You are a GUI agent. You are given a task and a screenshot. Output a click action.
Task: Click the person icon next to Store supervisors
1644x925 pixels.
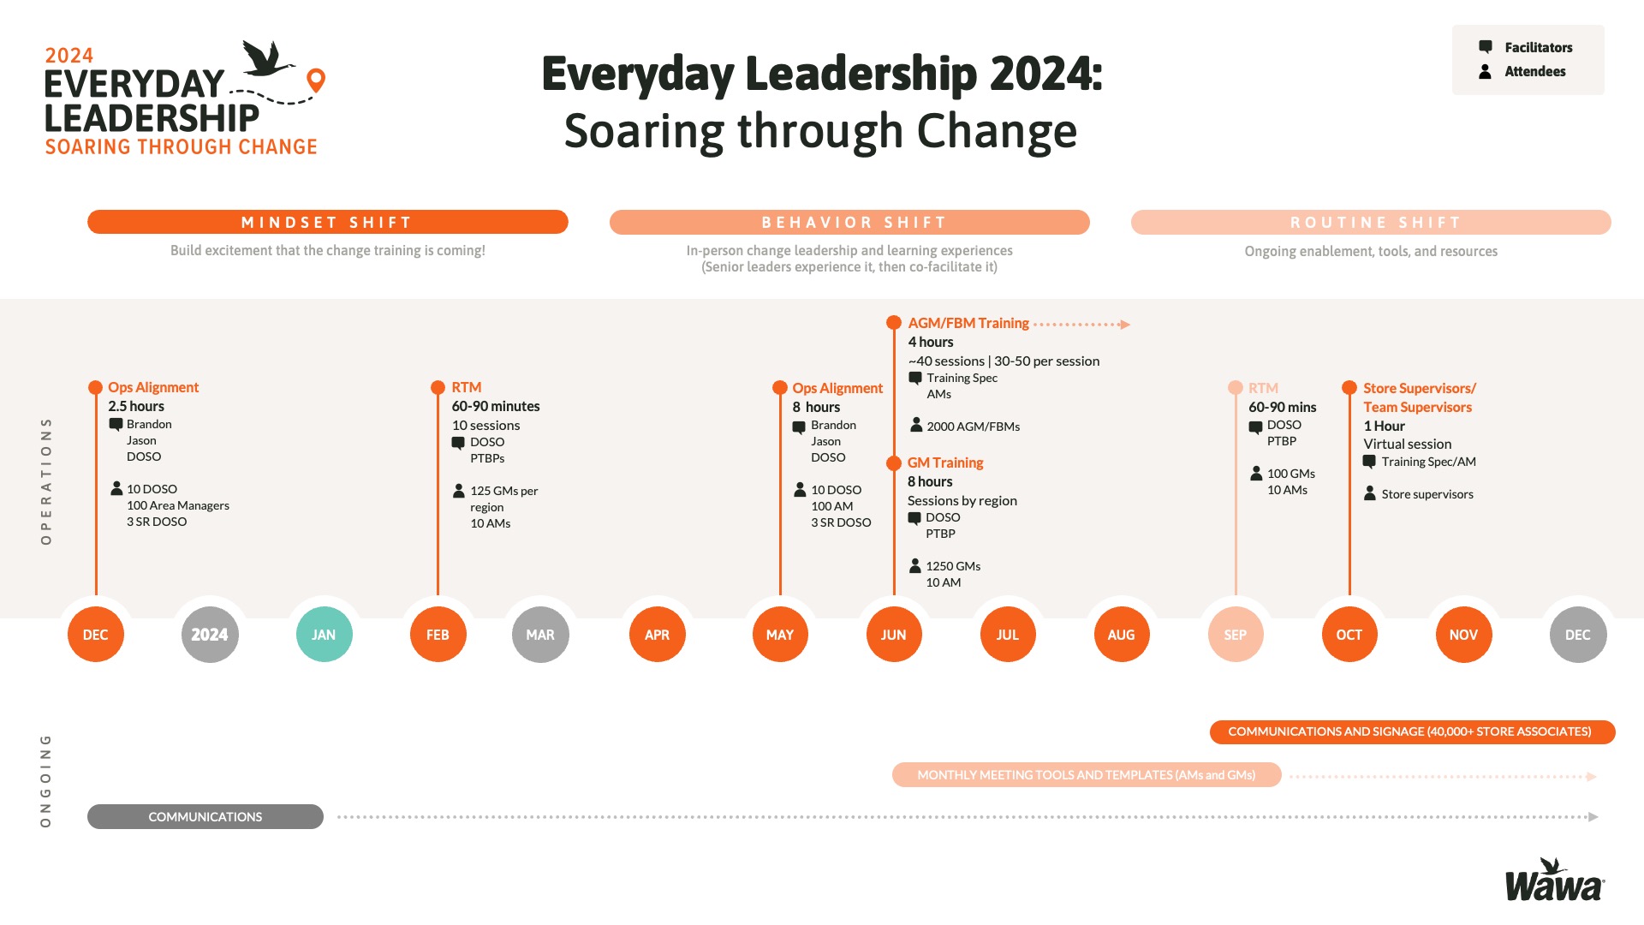click(x=1370, y=494)
